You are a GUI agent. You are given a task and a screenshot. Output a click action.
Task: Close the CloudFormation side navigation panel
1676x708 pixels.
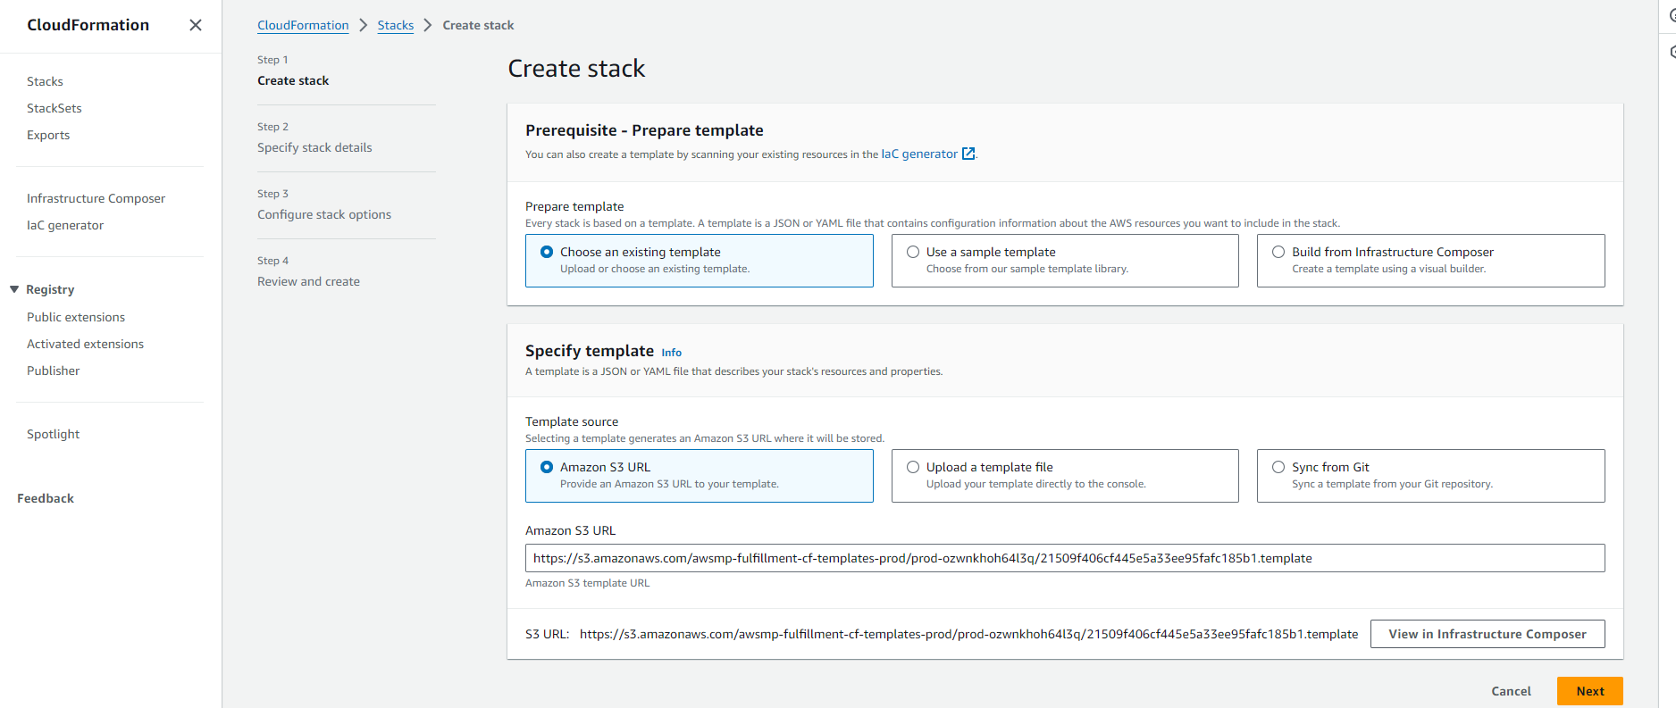[196, 25]
